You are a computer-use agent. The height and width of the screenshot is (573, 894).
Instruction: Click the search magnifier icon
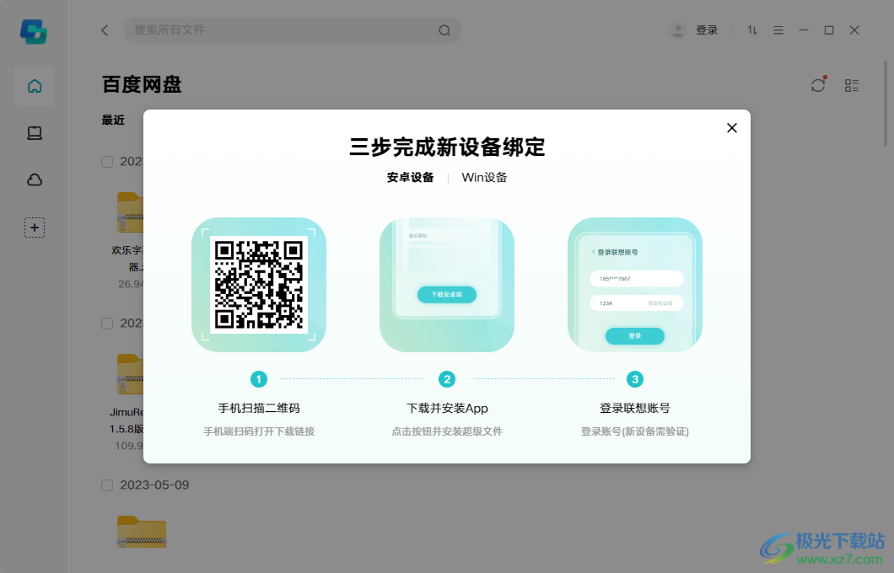pyautogui.click(x=444, y=31)
